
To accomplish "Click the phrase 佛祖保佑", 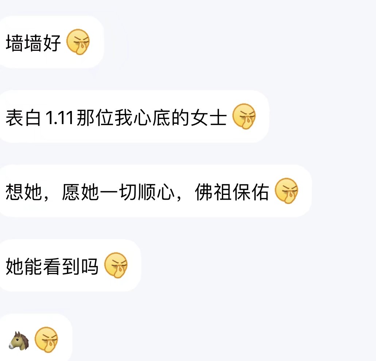I will click(232, 192).
